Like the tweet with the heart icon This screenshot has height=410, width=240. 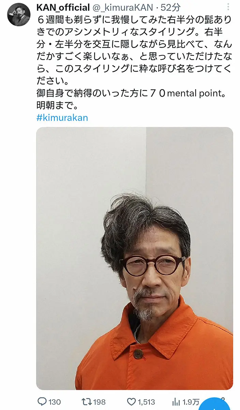[132, 401]
